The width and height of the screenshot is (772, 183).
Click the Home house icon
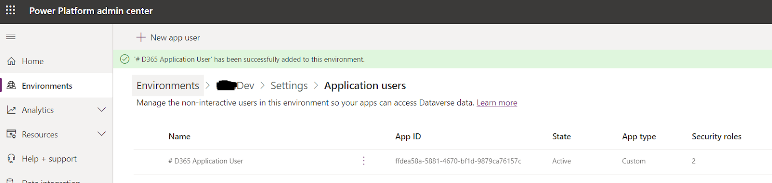[12, 61]
